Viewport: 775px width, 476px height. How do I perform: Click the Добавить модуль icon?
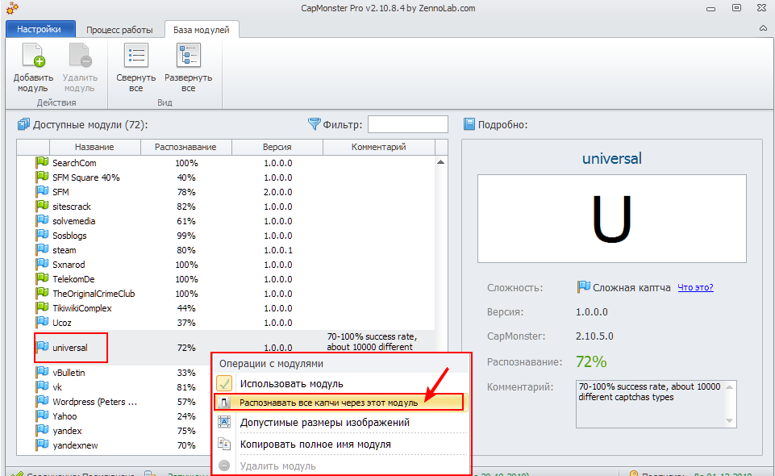33,56
